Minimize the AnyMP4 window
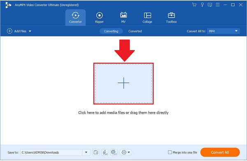The image size is (247, 161). point(225,5)
